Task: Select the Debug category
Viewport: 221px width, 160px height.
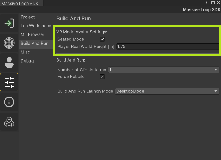Action: [27, 61]
